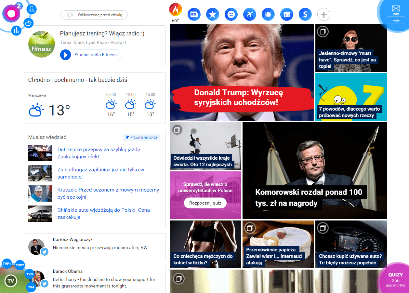Open the weather bubble icon near the logo
409x293 pixels.
(29, 23)
